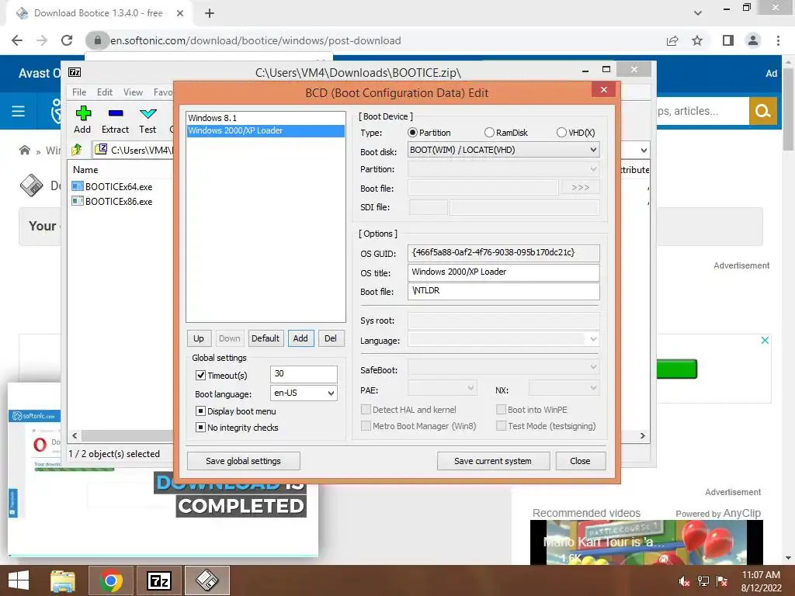Viewport: 795px width, 596px height.
Task: Bookmark this page with star icon
Action: click(x=697, y=40)
